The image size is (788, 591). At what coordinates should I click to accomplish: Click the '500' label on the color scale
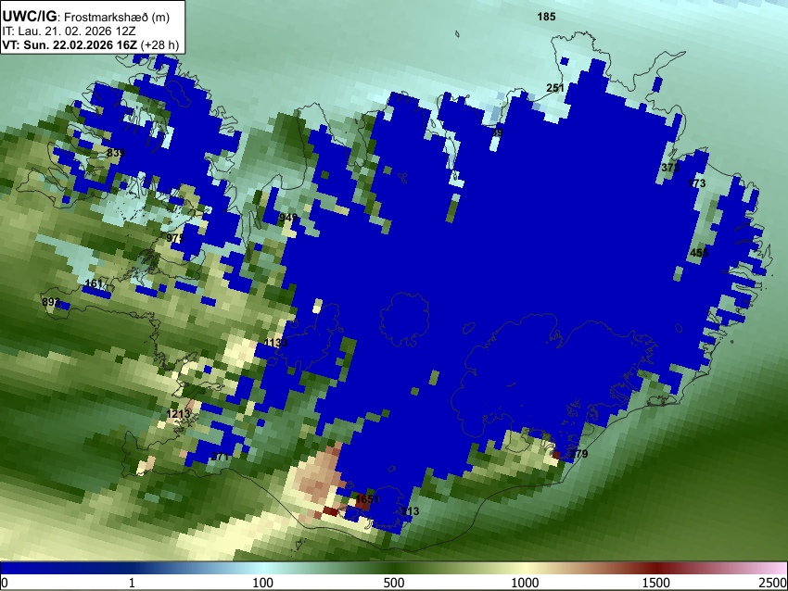[394, 583]
